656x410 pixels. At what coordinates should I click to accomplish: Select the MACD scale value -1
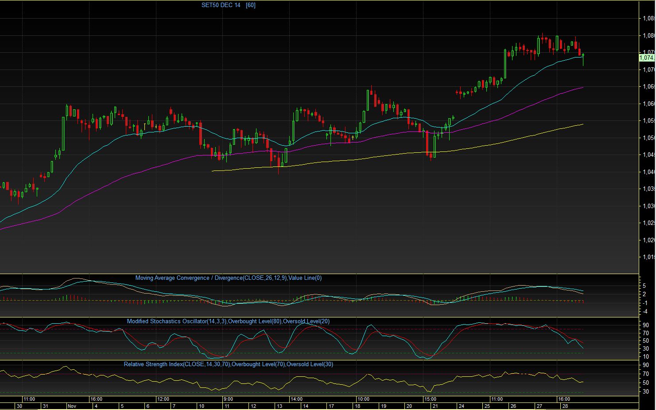point(645,303)
